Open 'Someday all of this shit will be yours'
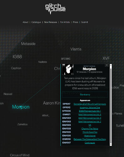This screenshot has height=157, width=124. tap(90, 104)
